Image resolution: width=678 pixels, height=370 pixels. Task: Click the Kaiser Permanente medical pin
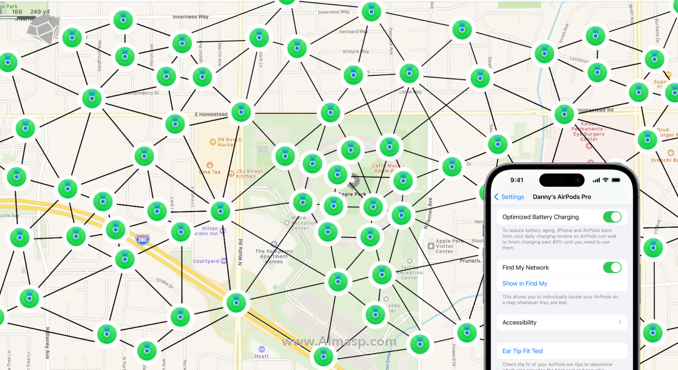point(589,146)
